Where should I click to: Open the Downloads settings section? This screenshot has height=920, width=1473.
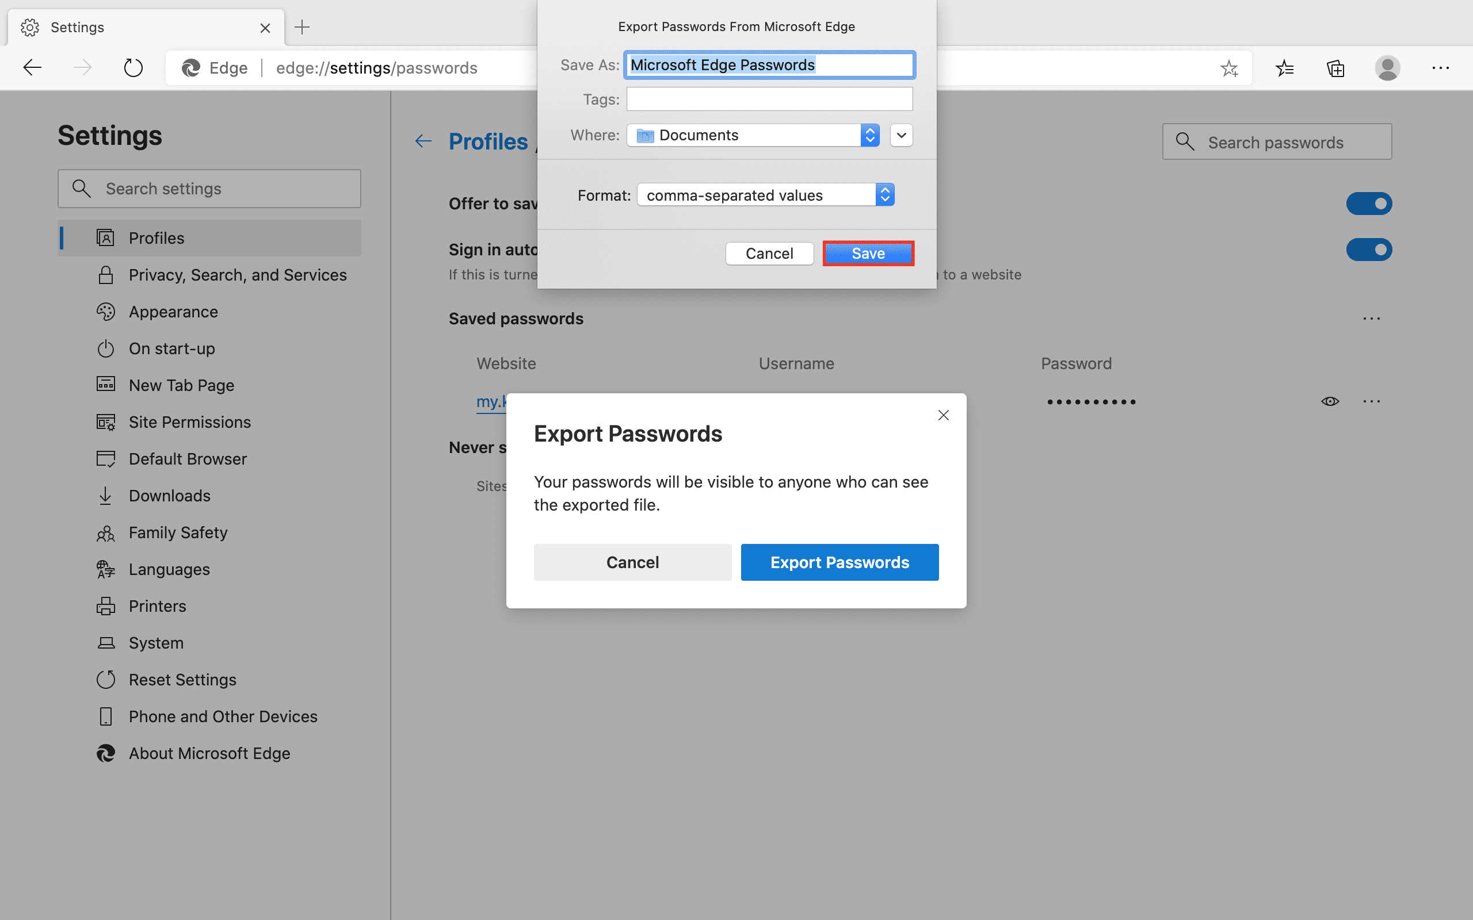click(x=169, y=495)
